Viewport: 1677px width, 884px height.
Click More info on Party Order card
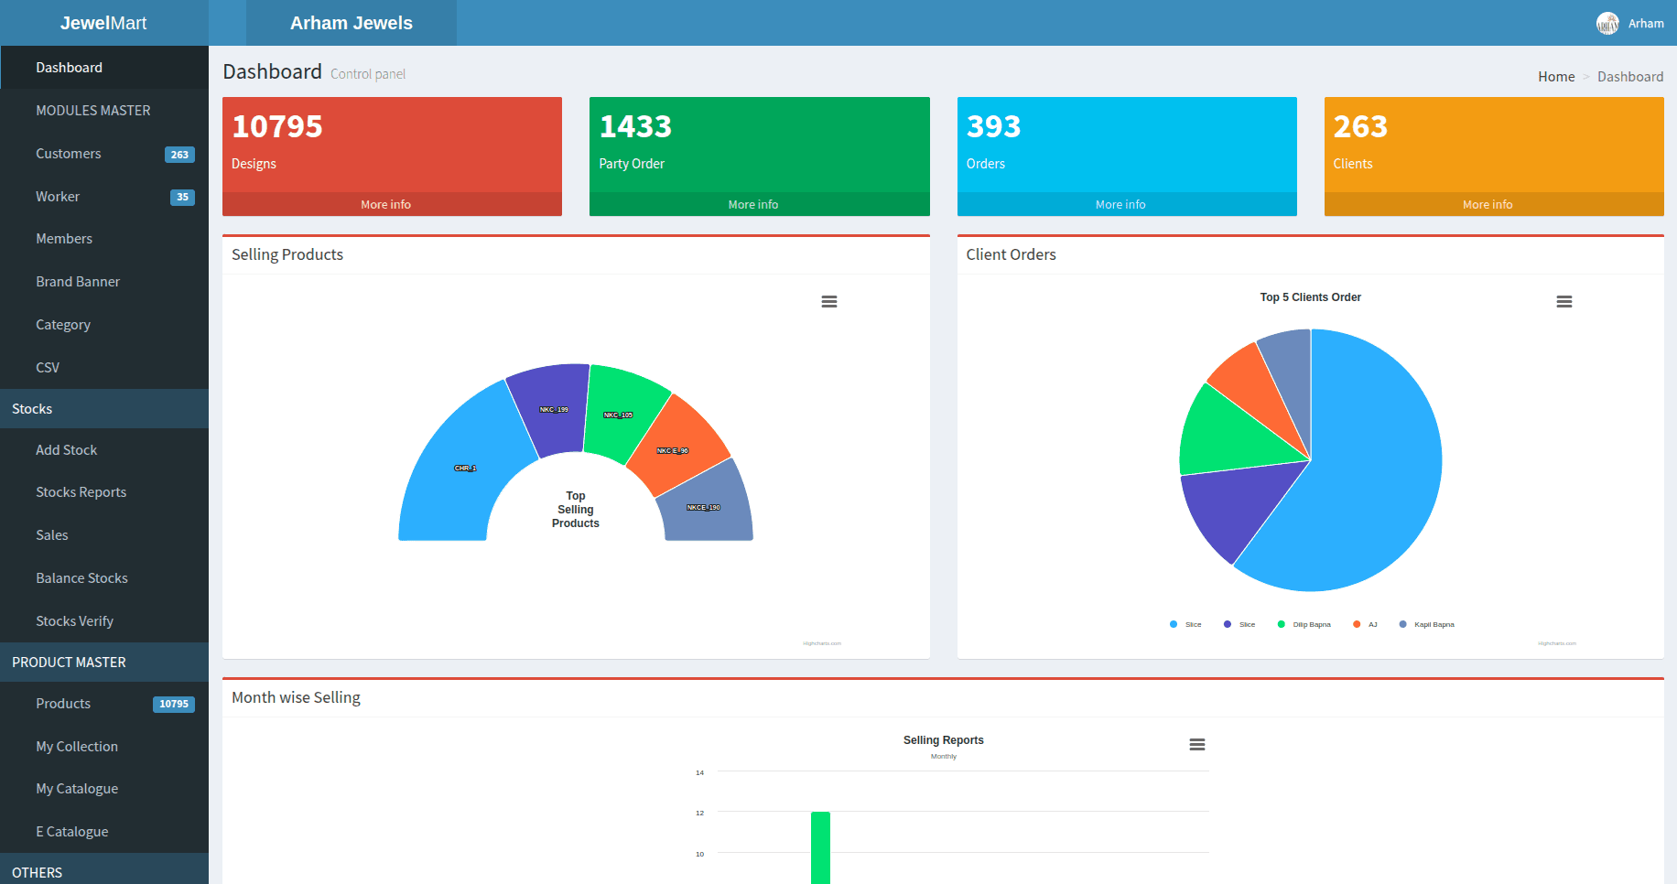[759, 204]
